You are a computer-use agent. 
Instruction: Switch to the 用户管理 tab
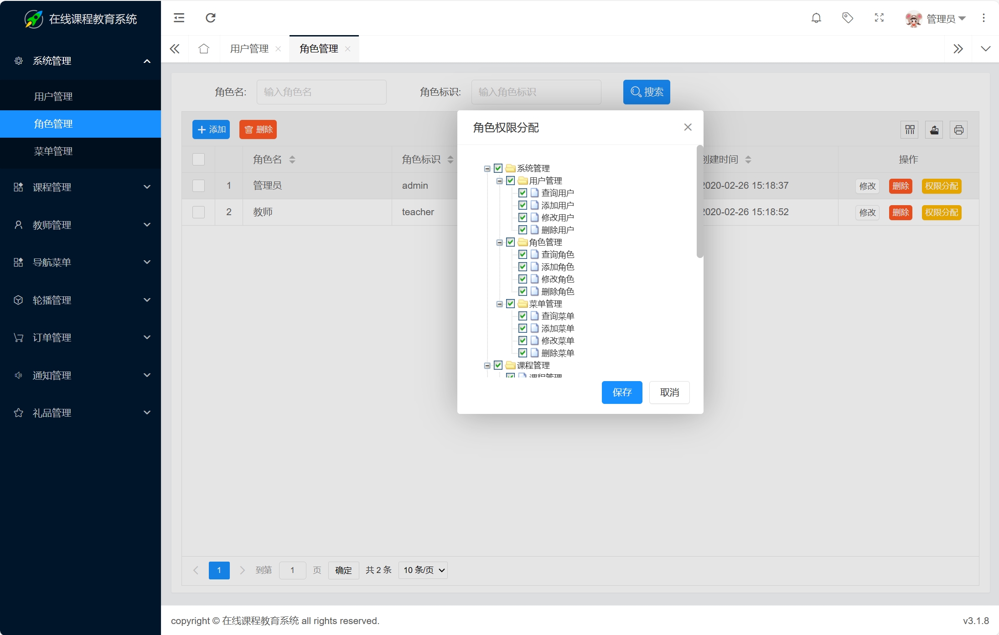pyautogui.click(x=249, y=49)
